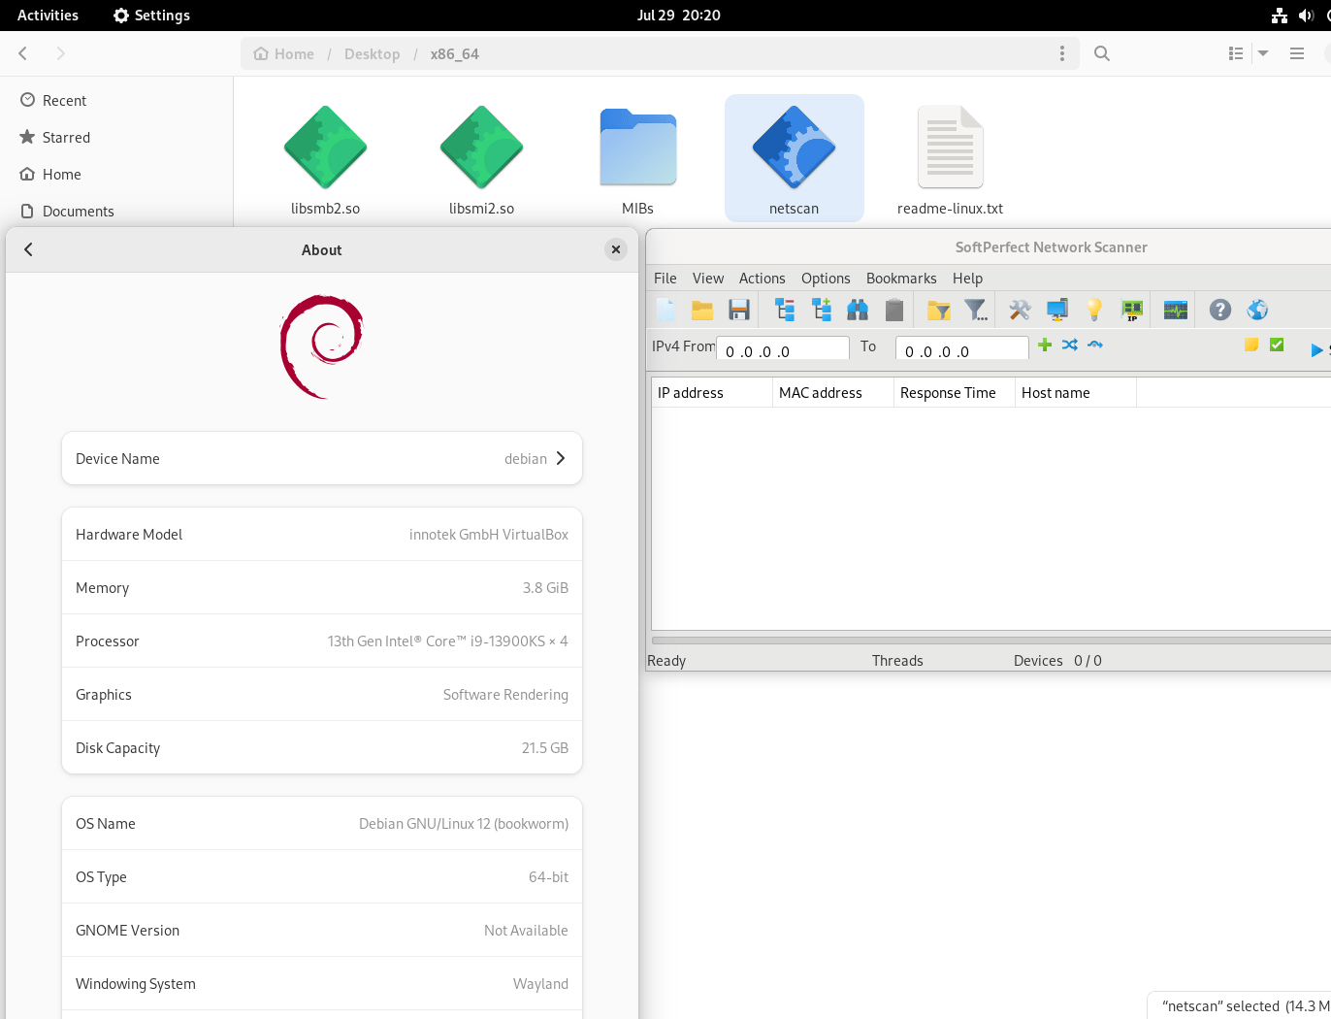Click the New file icon in Network Scanner

click(665, 310)
